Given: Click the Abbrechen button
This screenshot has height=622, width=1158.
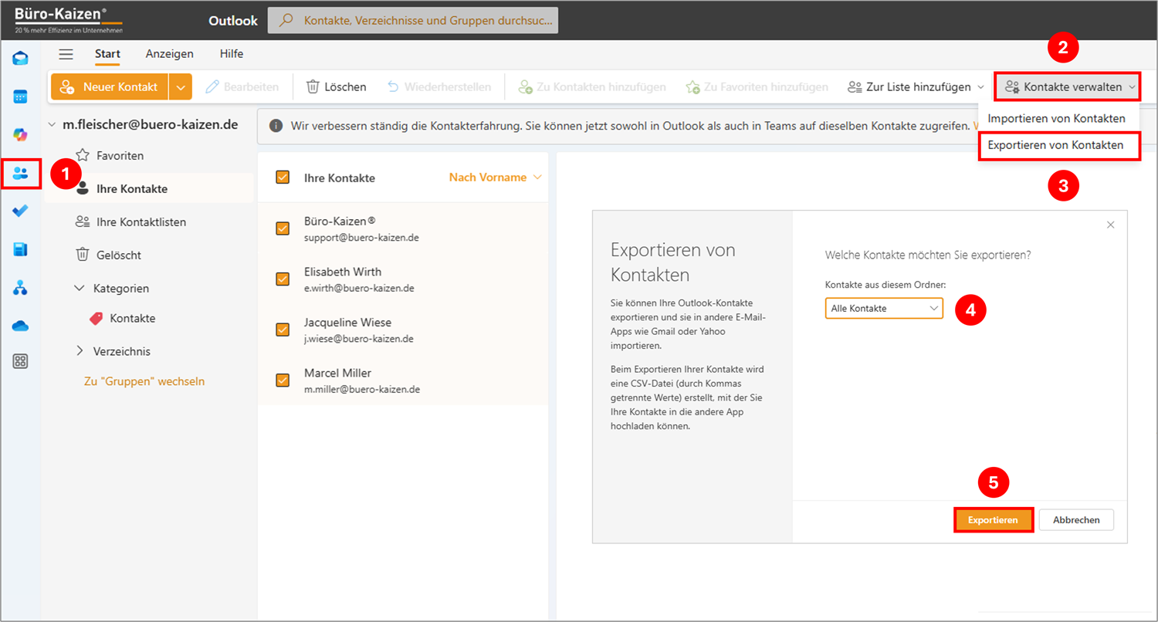Looking at the screenshot, I should 1076,520.
